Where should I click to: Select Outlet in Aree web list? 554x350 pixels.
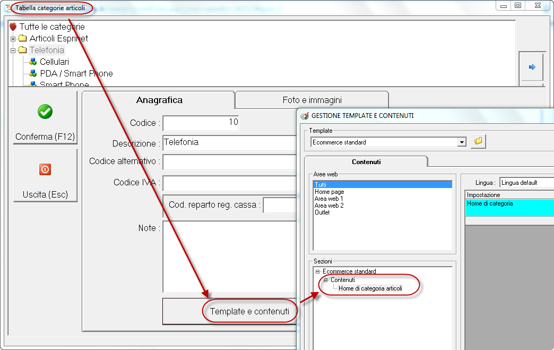[x=322, y=212]
